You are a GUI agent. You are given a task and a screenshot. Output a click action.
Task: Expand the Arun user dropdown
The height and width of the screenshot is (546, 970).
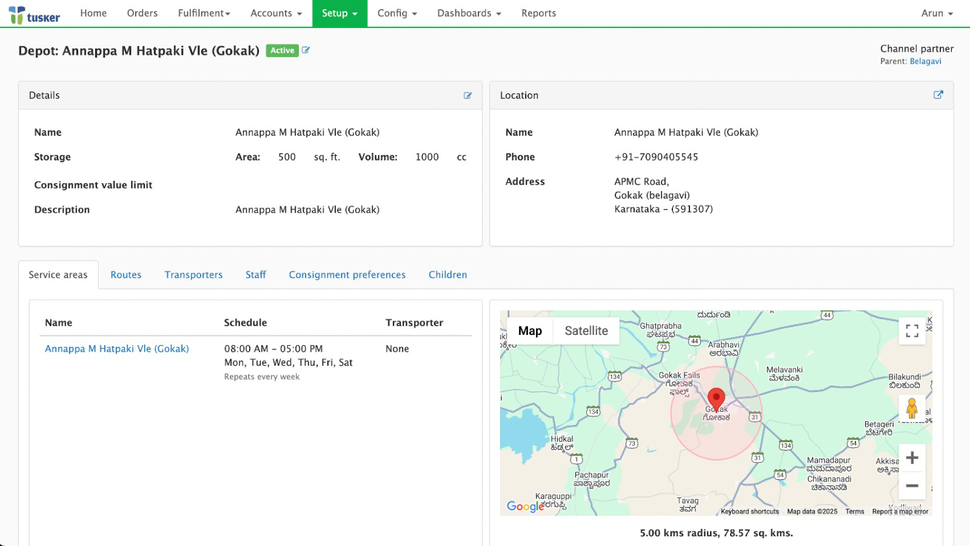(x=936, y=13)
